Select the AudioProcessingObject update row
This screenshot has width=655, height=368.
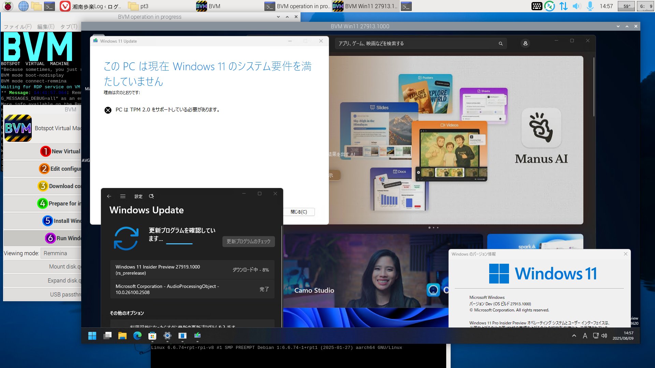pyautogui.click(x=192, y=289)
